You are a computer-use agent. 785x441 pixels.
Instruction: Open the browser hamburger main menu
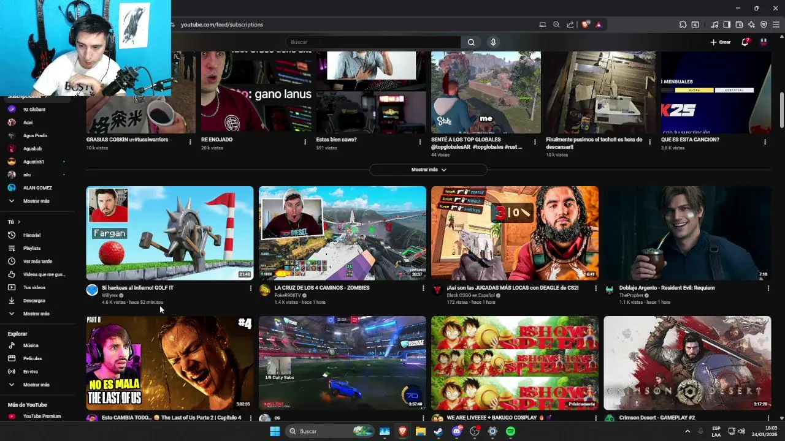[x=776, y=24]
